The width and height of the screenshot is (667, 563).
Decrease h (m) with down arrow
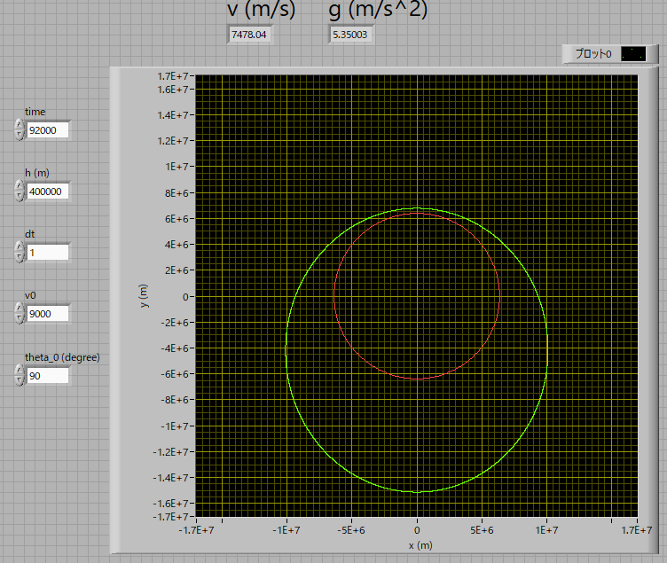pos(20,196)
